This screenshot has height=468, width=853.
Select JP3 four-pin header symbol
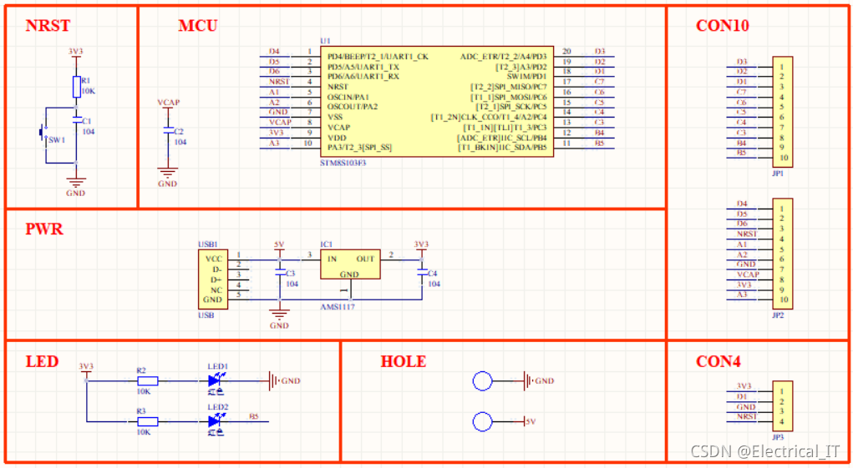coord(782,406)
